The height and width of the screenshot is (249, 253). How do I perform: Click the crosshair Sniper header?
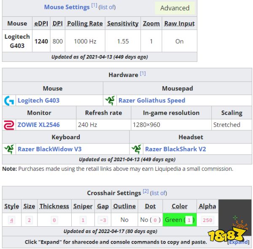click(x=83, y=207)
